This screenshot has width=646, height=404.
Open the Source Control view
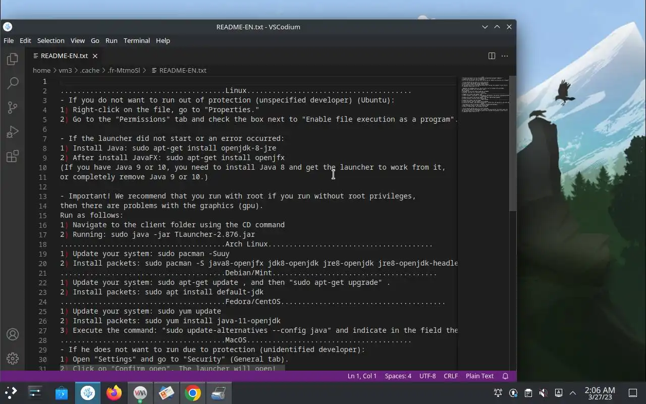coord(13,108)
